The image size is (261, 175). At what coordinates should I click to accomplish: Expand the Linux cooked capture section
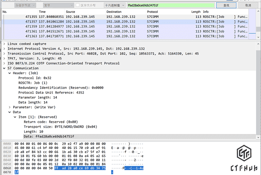(x=4, y=44)
